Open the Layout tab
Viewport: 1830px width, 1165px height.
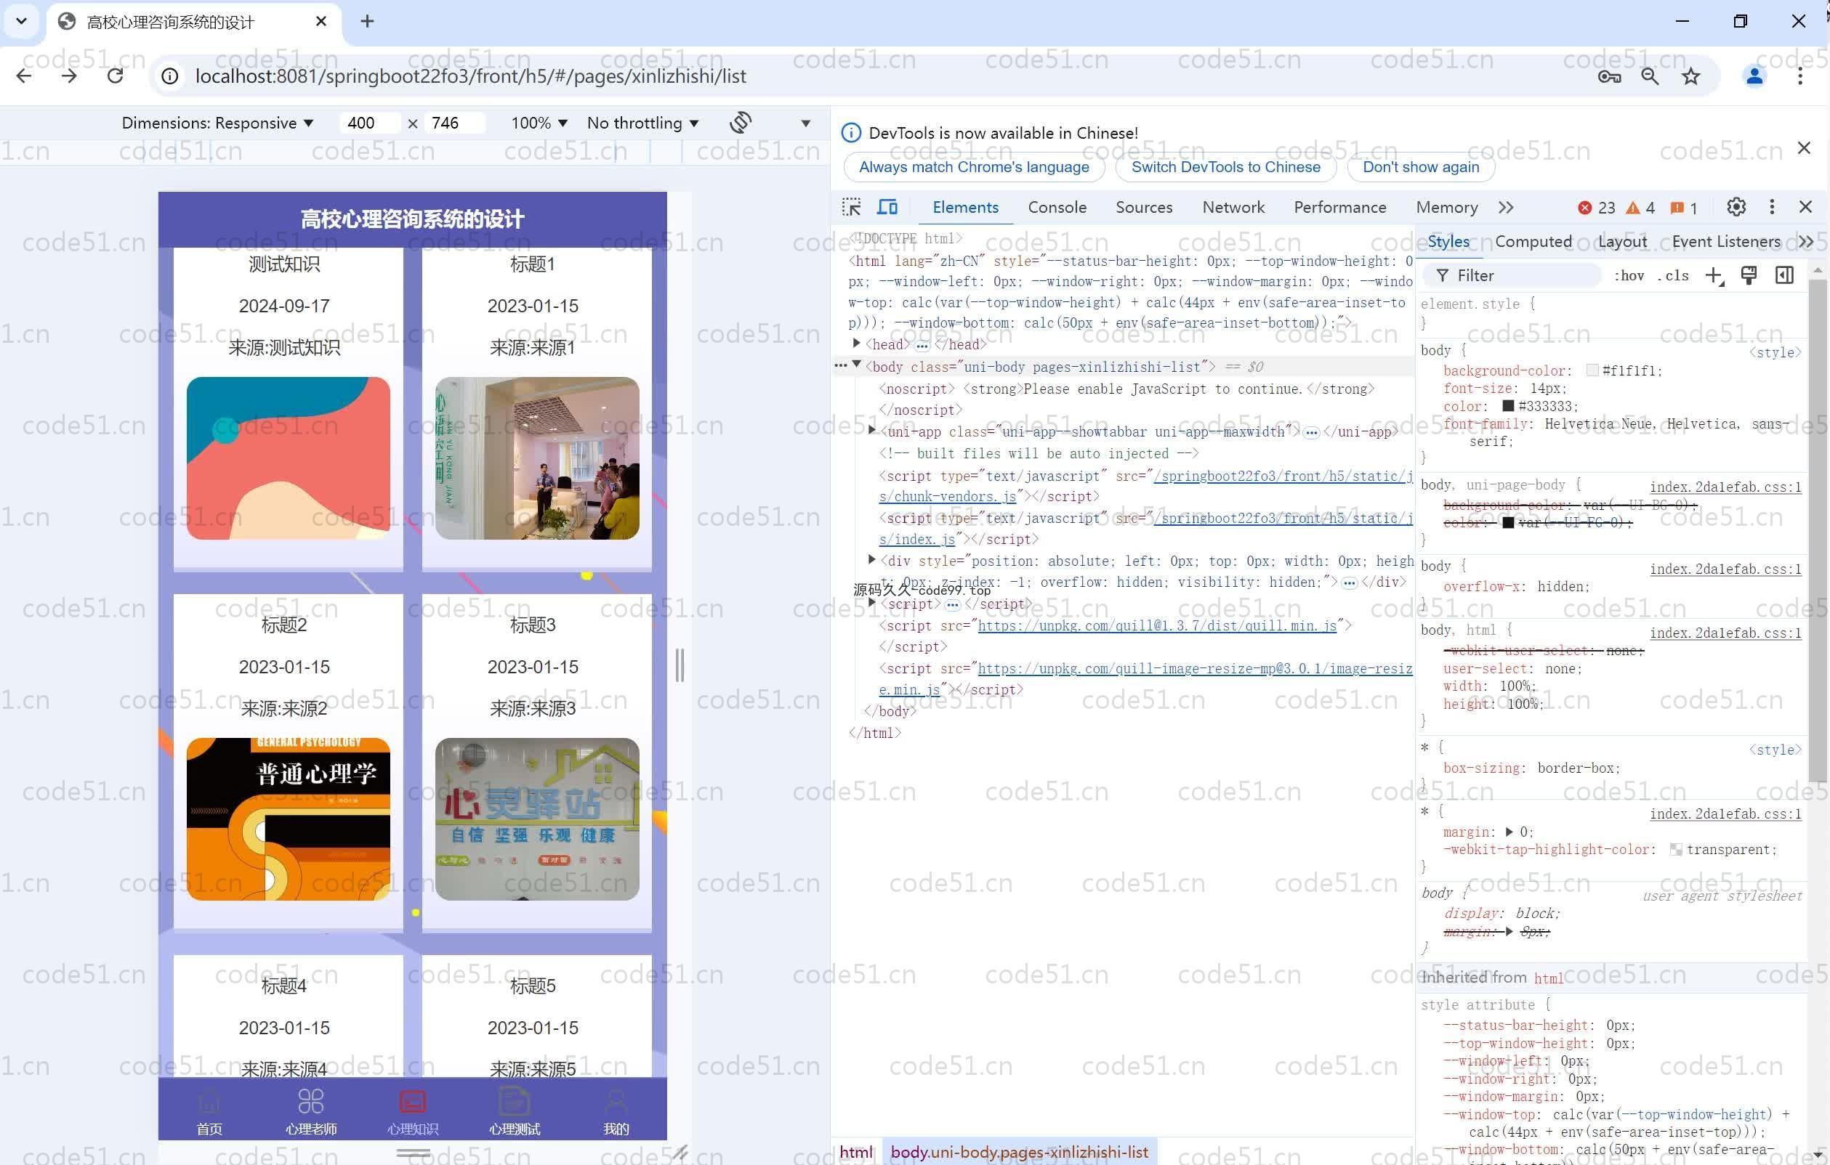click(x=1621, y=242)
